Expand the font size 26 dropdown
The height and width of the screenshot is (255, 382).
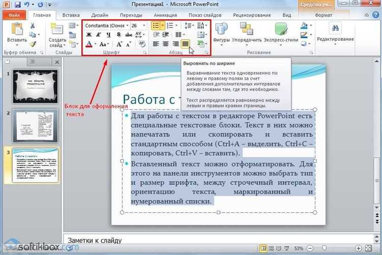point(144,25)
